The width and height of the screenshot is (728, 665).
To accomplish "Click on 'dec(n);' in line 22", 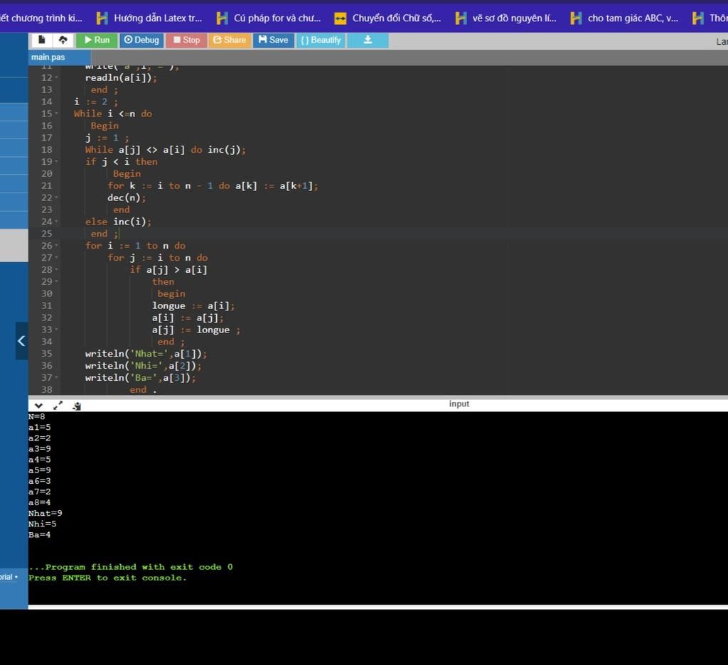I will 127,198.
